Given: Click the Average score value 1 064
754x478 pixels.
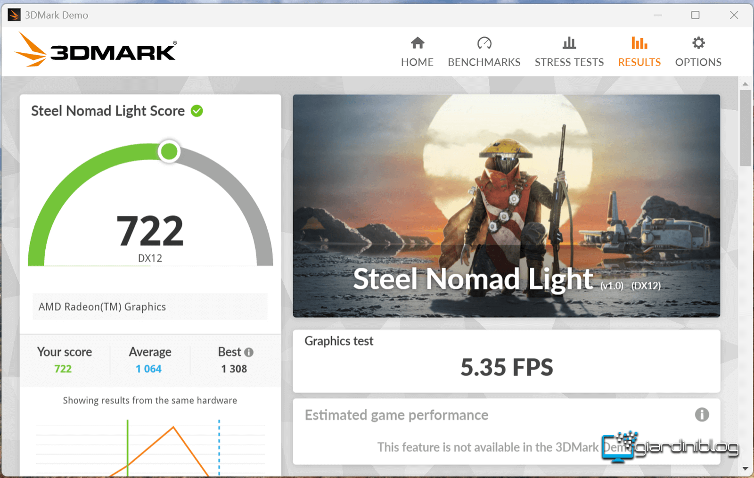Looking at the screenshot, I should pos(148,369).
